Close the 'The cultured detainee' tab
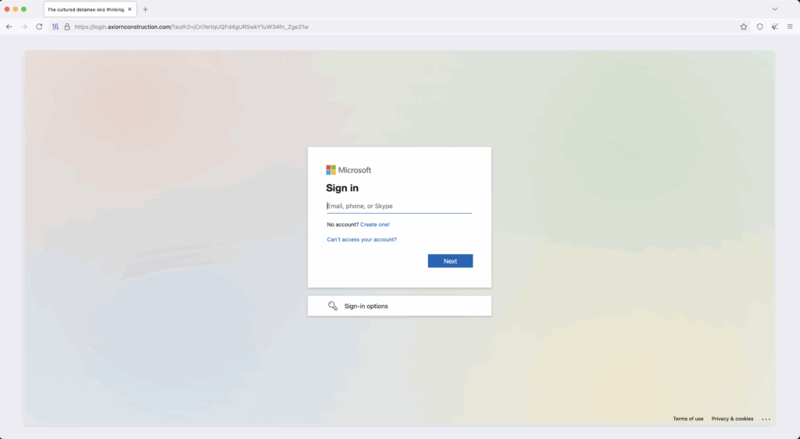 (x=130, y=9)
